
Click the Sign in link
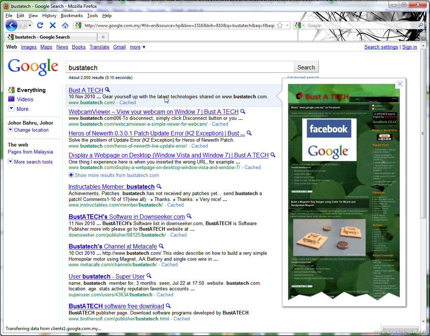pos(410,47)
